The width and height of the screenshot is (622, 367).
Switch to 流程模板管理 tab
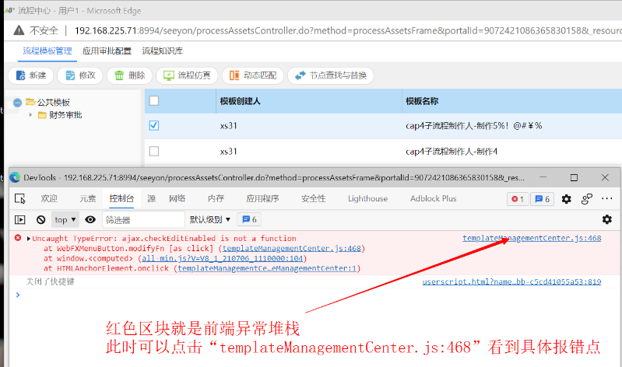click(47, 51)
